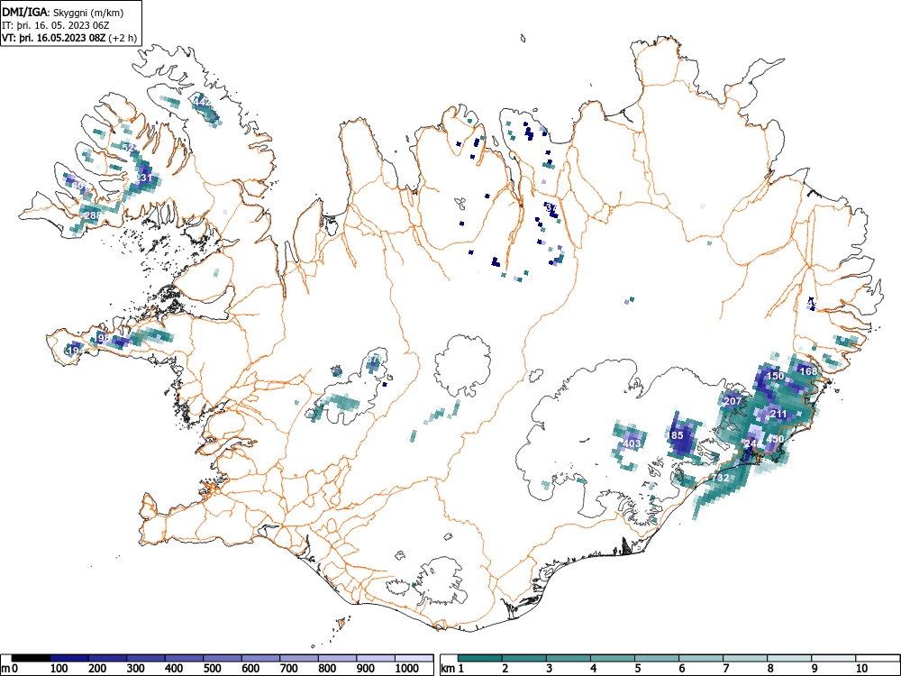Click the near-white swatch between 9 and 10 km
901x676 pixels.
834,658
